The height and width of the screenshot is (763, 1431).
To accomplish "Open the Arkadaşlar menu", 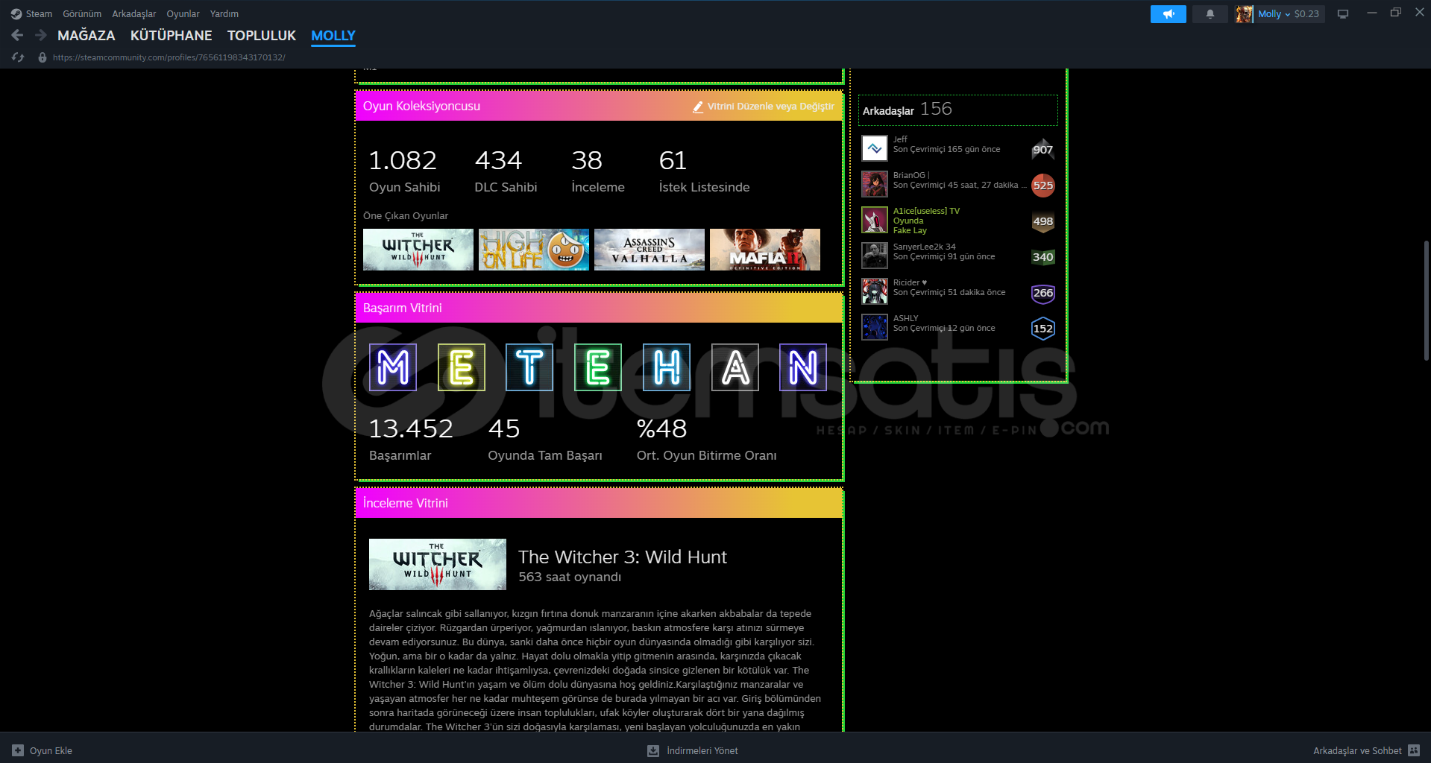I will point(134,14).
